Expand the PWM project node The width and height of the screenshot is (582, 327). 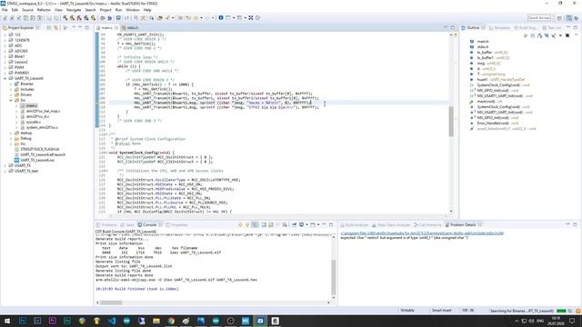click(x=5, y=67)
